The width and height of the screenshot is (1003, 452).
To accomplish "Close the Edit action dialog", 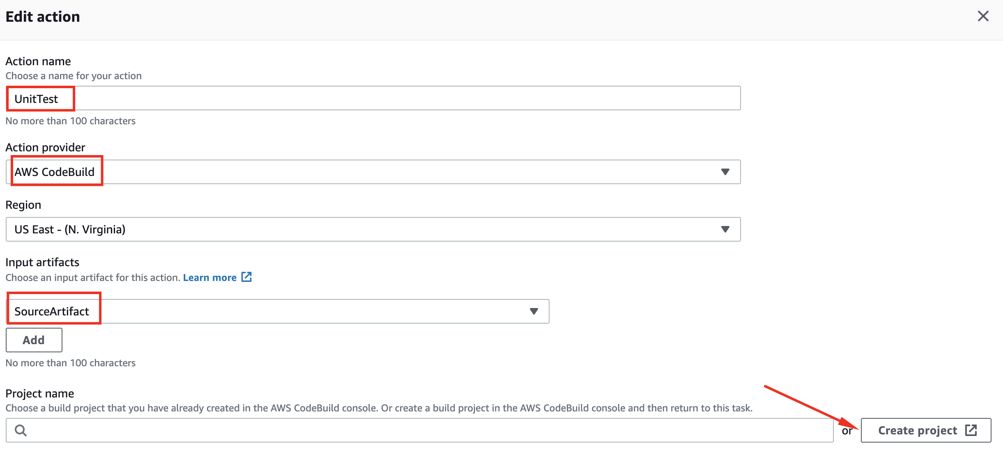I will tap(983, 16).
